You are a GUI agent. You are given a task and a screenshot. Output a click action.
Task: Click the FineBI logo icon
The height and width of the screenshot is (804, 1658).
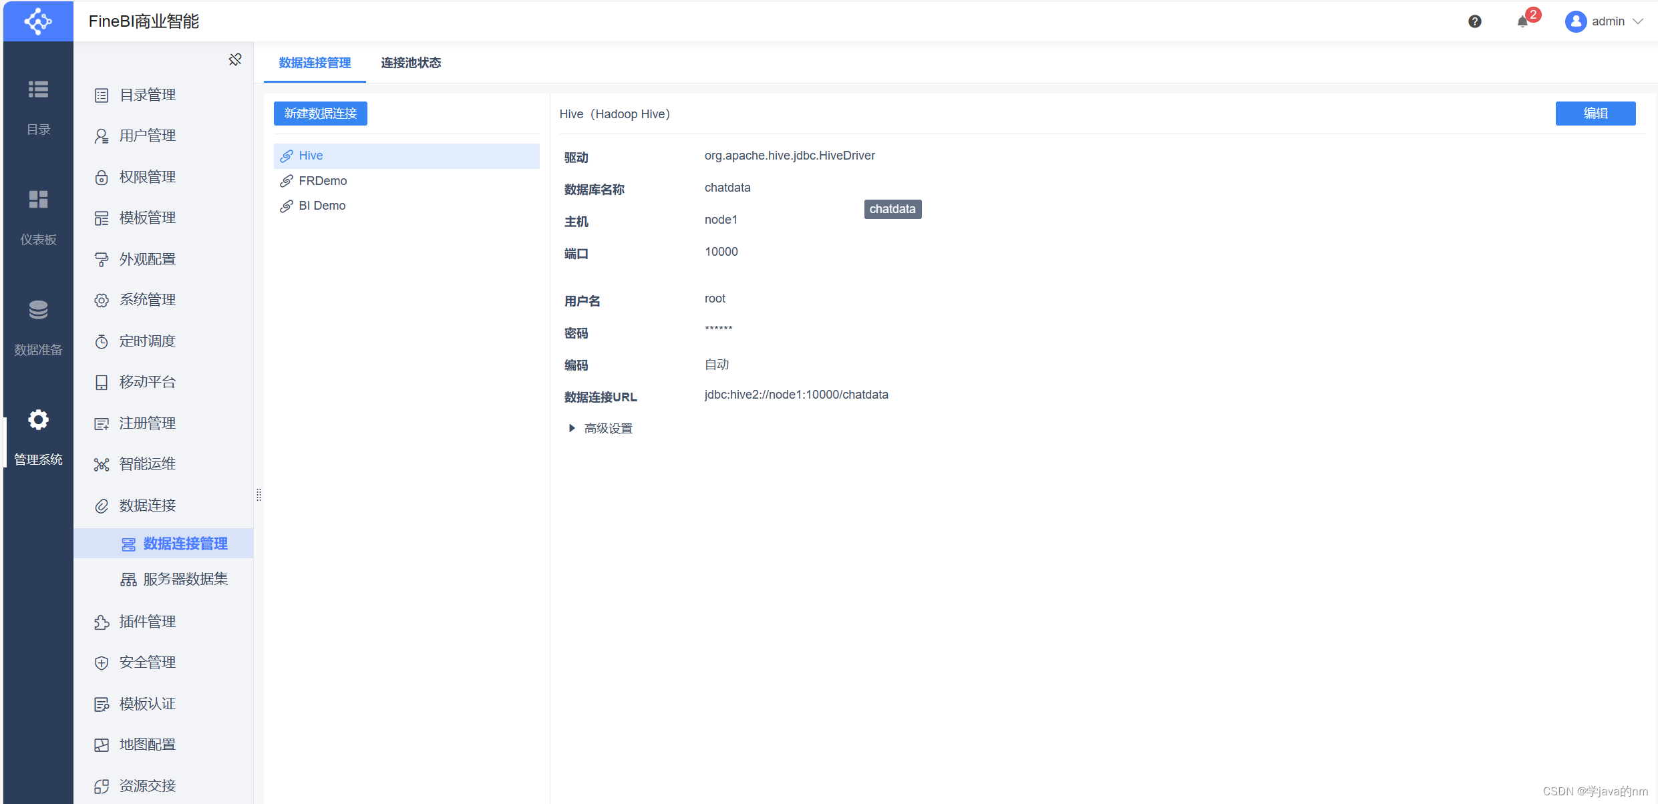pyautogui.click(x=38, y=21)
